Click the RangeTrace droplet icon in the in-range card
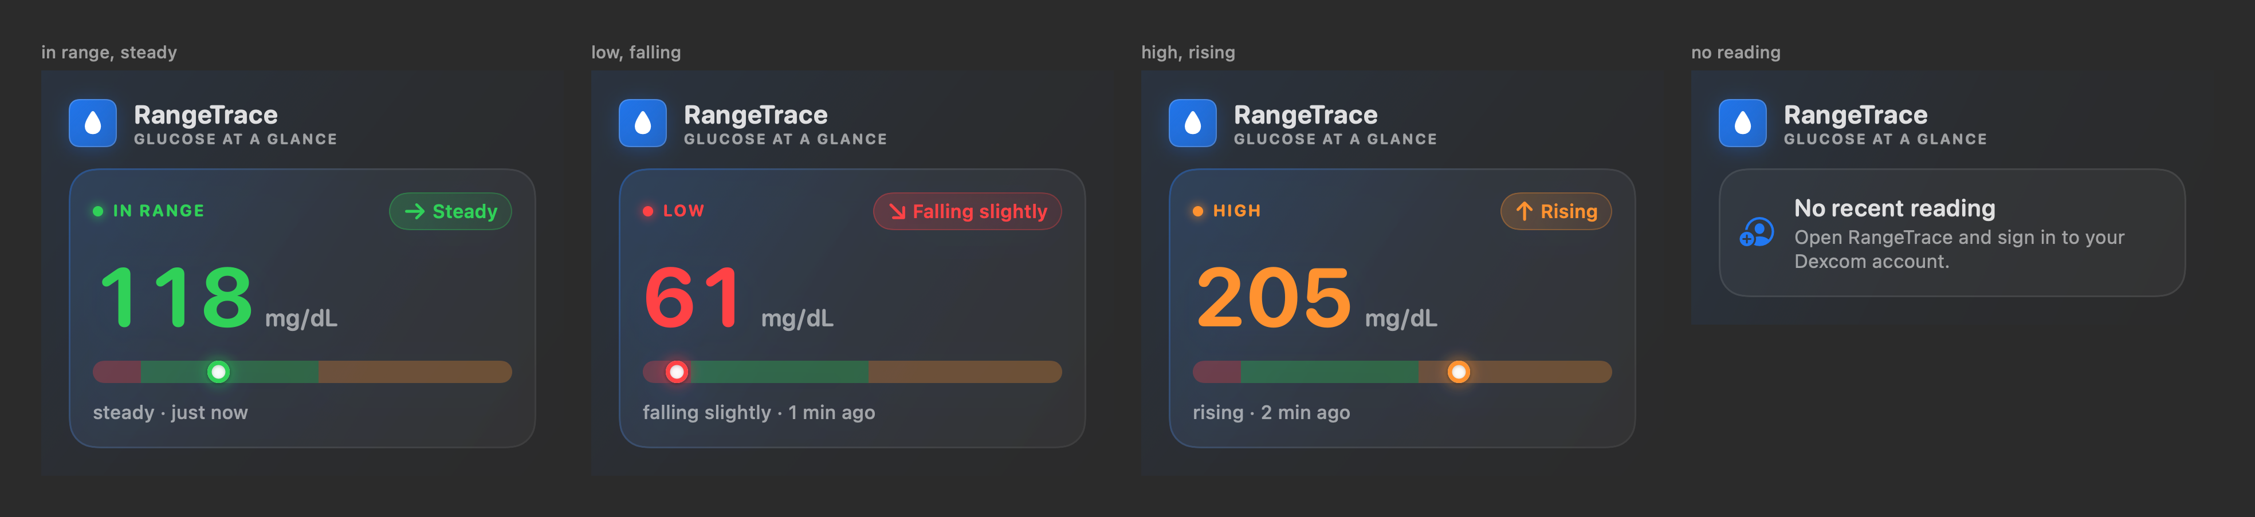Image resolution: width=2255 pixels, height=517 pixels. coord(93,123)
